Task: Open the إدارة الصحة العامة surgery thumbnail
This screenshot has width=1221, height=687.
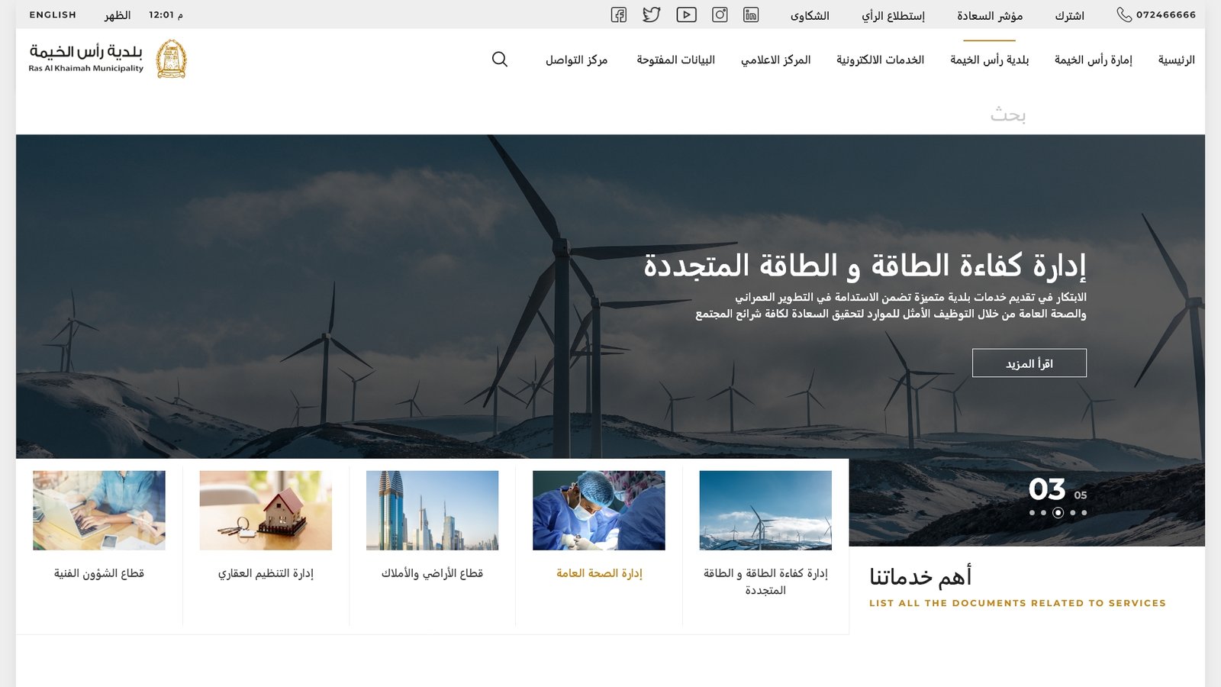Action: click(x=599, y=511)
